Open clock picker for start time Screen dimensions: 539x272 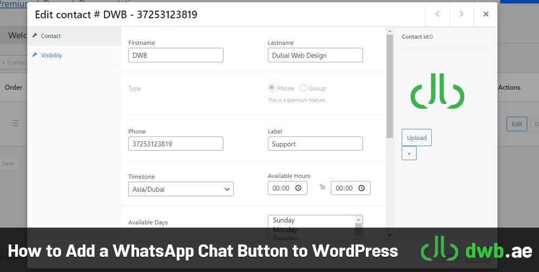pos(298,188)
